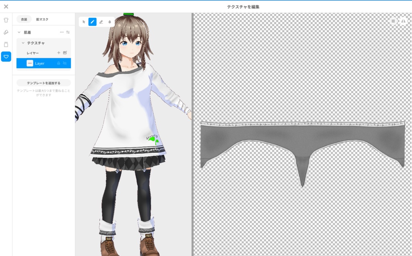This screenshot has width=412, height=256.
Task: Import an image as a layer
Action: 65,53
